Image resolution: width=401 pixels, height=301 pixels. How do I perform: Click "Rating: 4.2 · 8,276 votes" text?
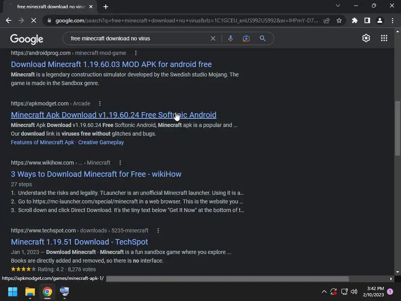pos(67,269)
